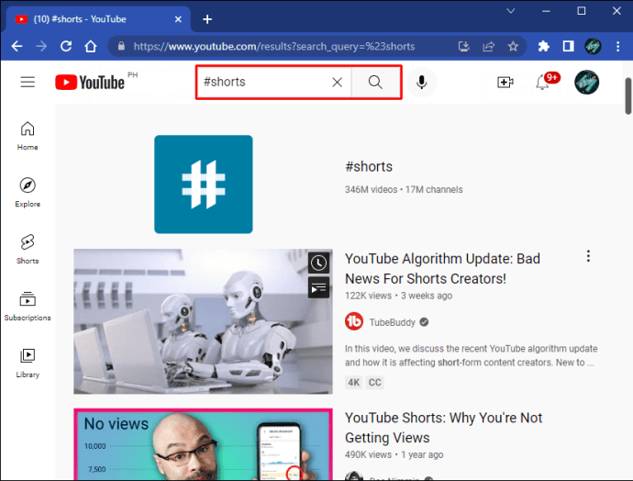
Task: Open the notifications bell
Action: 542,83
